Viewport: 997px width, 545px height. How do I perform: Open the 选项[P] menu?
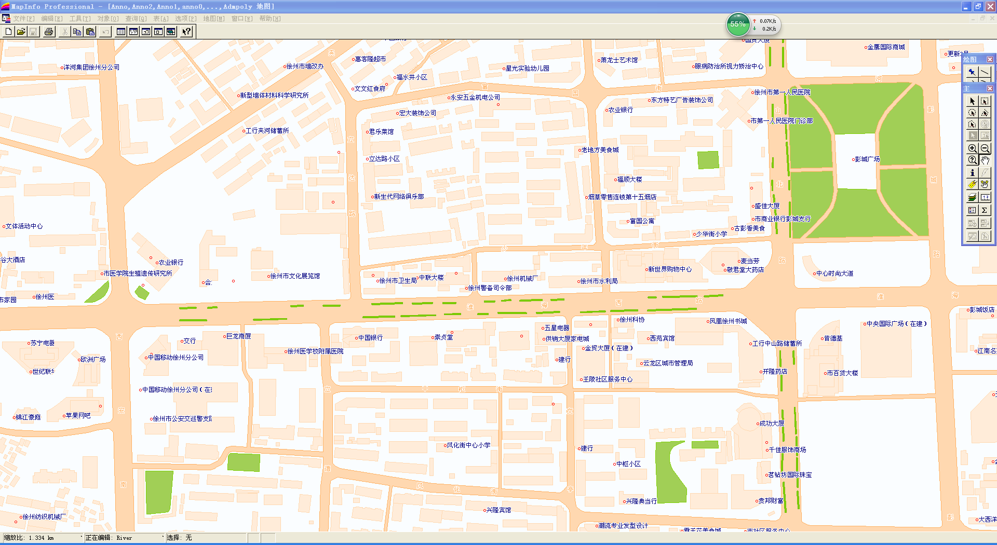tap(185, 19)
